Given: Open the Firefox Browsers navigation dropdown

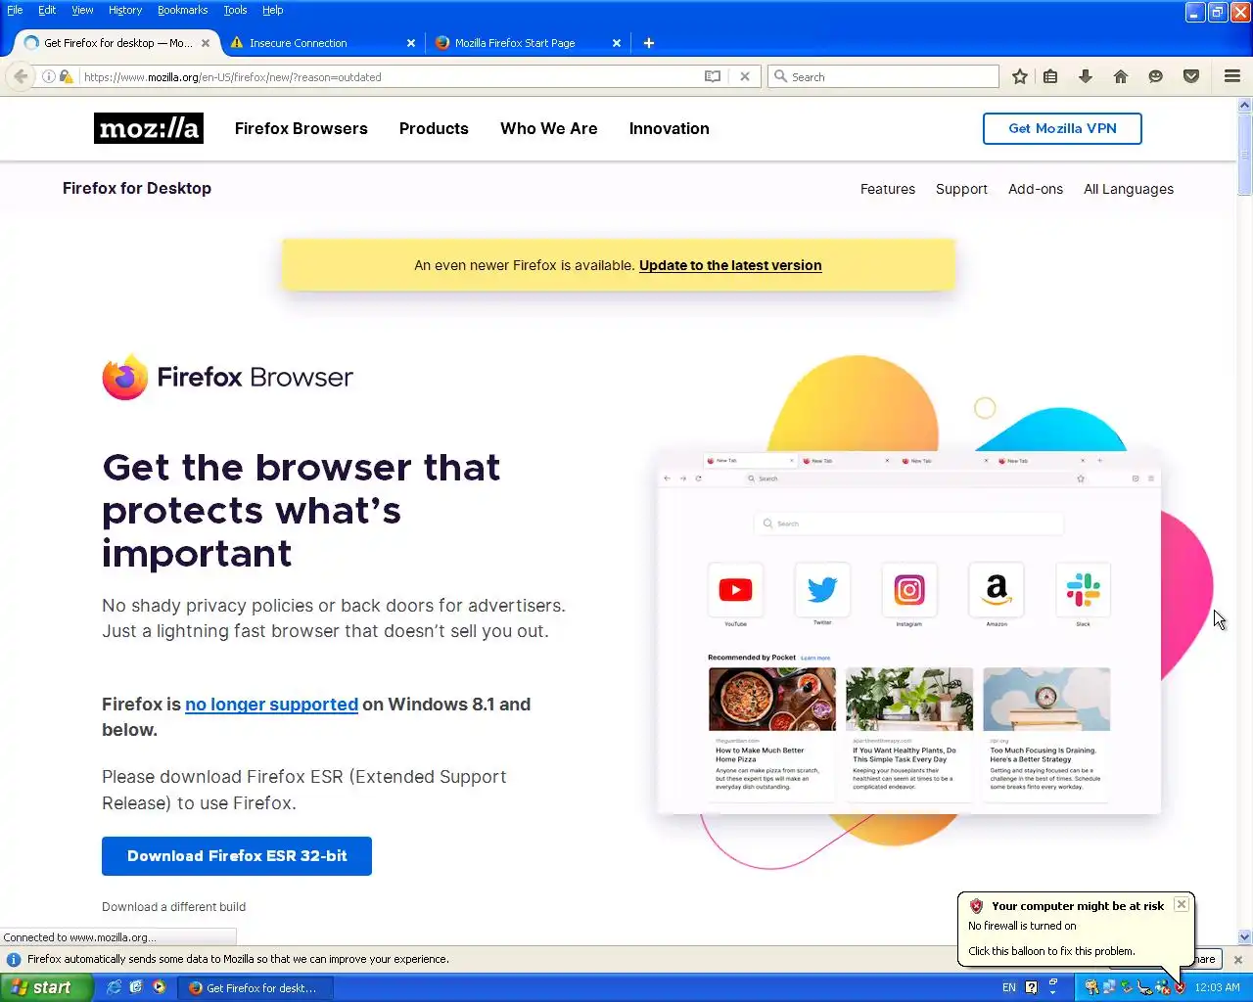Looking at the screenshot, I should [302, 128].
